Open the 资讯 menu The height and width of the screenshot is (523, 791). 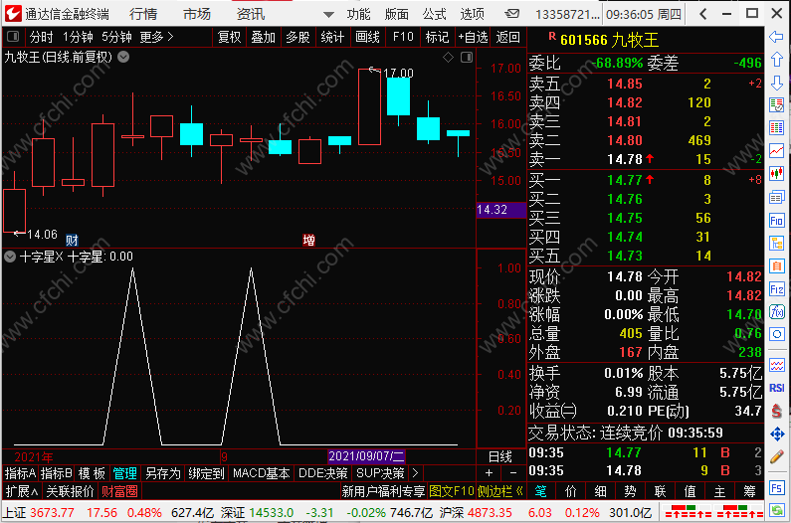point(251,14)
